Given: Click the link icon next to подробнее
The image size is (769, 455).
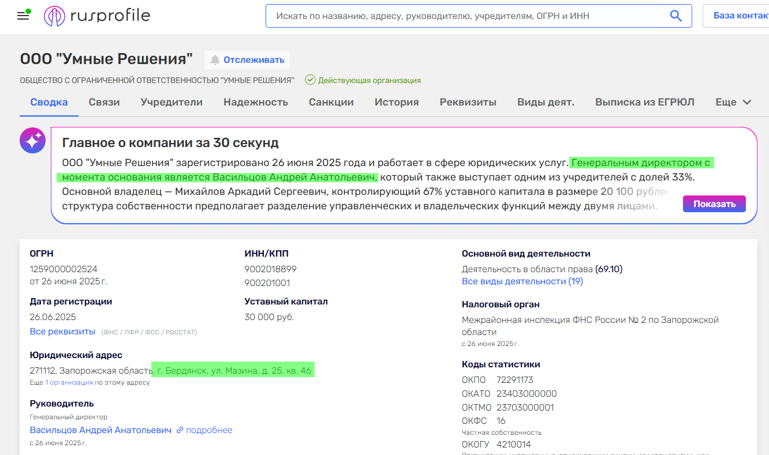Looking at the screenshot, I should [x=181, y=430].
